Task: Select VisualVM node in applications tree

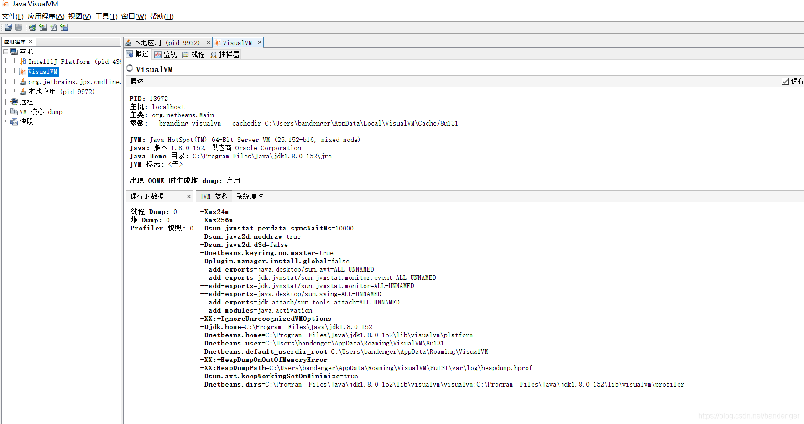Action: click(43, 72)
